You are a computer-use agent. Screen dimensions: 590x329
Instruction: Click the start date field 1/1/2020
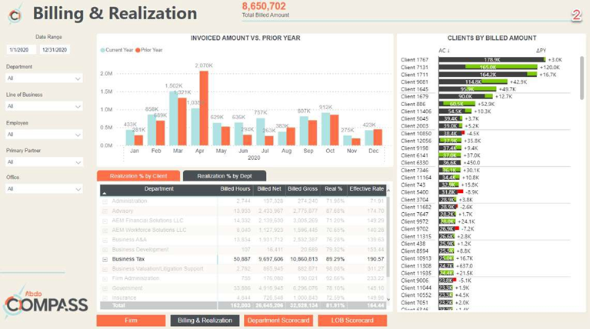click(x=20, y=50)
